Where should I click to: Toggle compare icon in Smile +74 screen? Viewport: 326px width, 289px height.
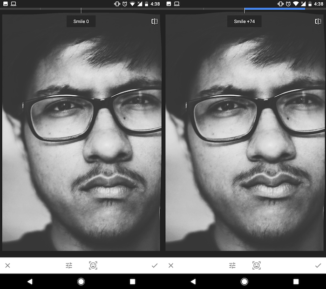coord(318,21)
